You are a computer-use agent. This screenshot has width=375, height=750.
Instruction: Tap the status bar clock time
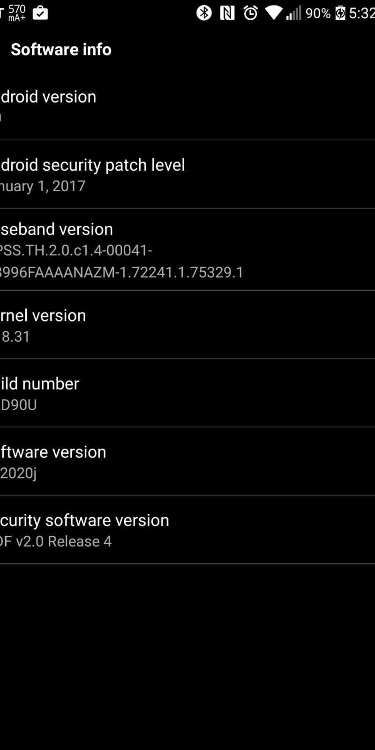tap(362, 13)
